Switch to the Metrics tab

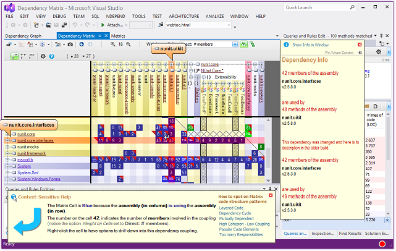click(x=118, y=36)
